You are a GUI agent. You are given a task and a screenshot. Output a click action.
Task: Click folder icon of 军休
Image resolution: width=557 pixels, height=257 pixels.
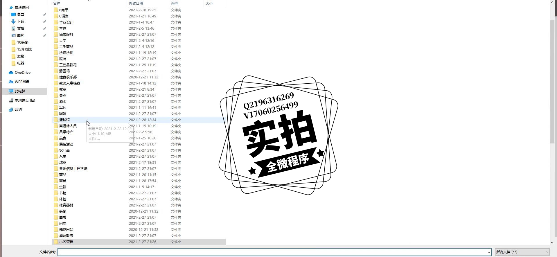[56, 107]
